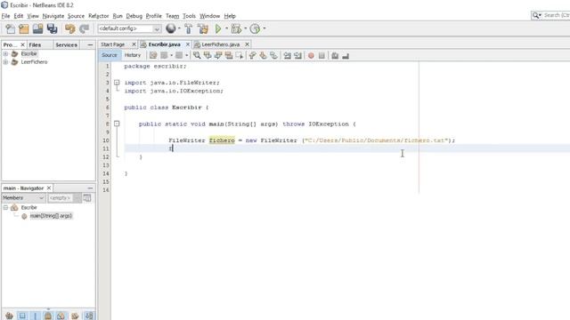This screenshot has width=570, height=320.
Task: Open the Navigate menu
Action: [x=53, y=16]
